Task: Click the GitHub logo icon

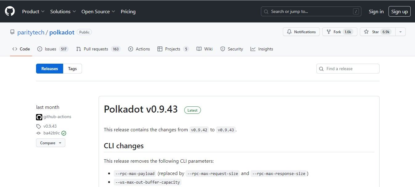Action: tap(10, 11)
